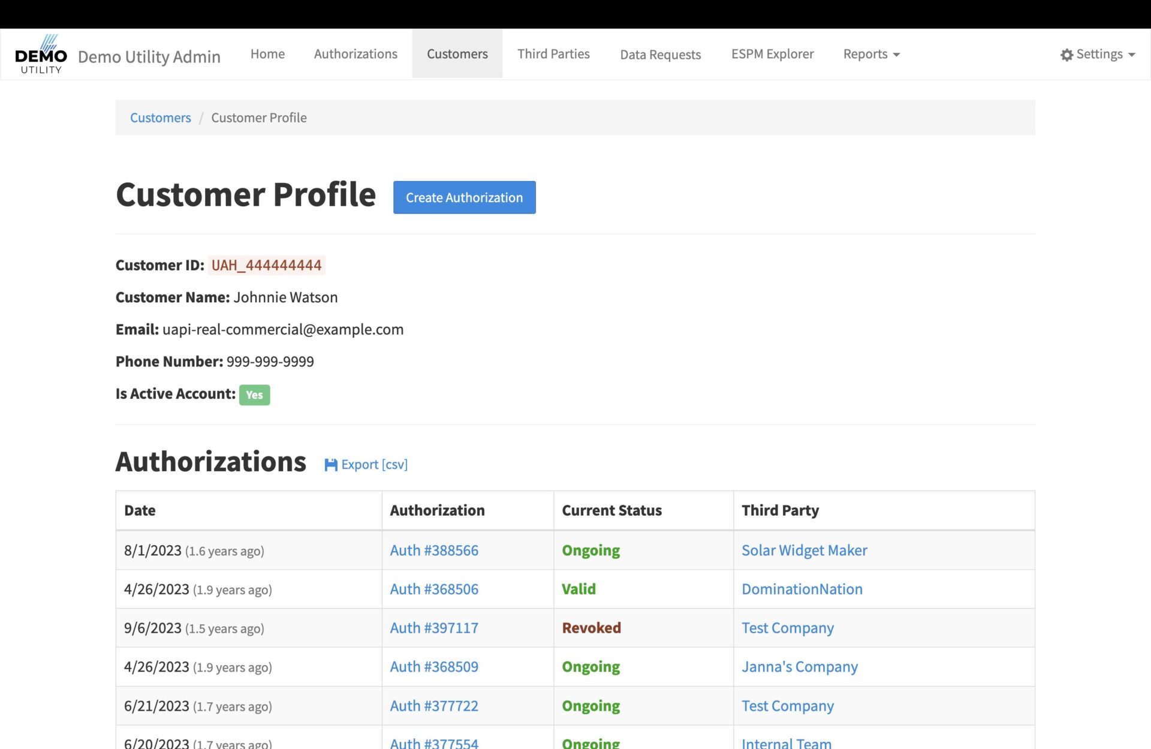
Task: Click the green Yes active badge
Action: [x=254, y=395]
